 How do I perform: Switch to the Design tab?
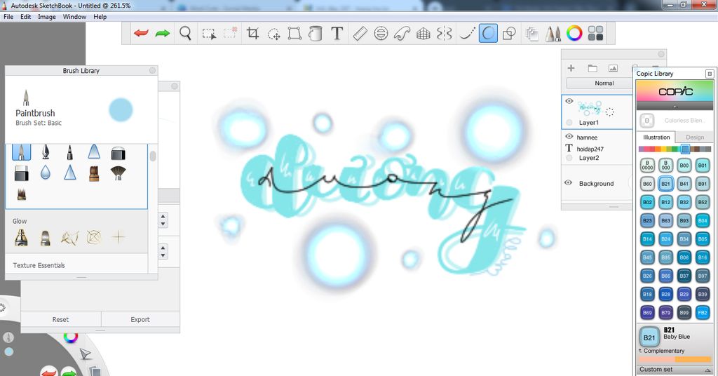pos(695,137)
